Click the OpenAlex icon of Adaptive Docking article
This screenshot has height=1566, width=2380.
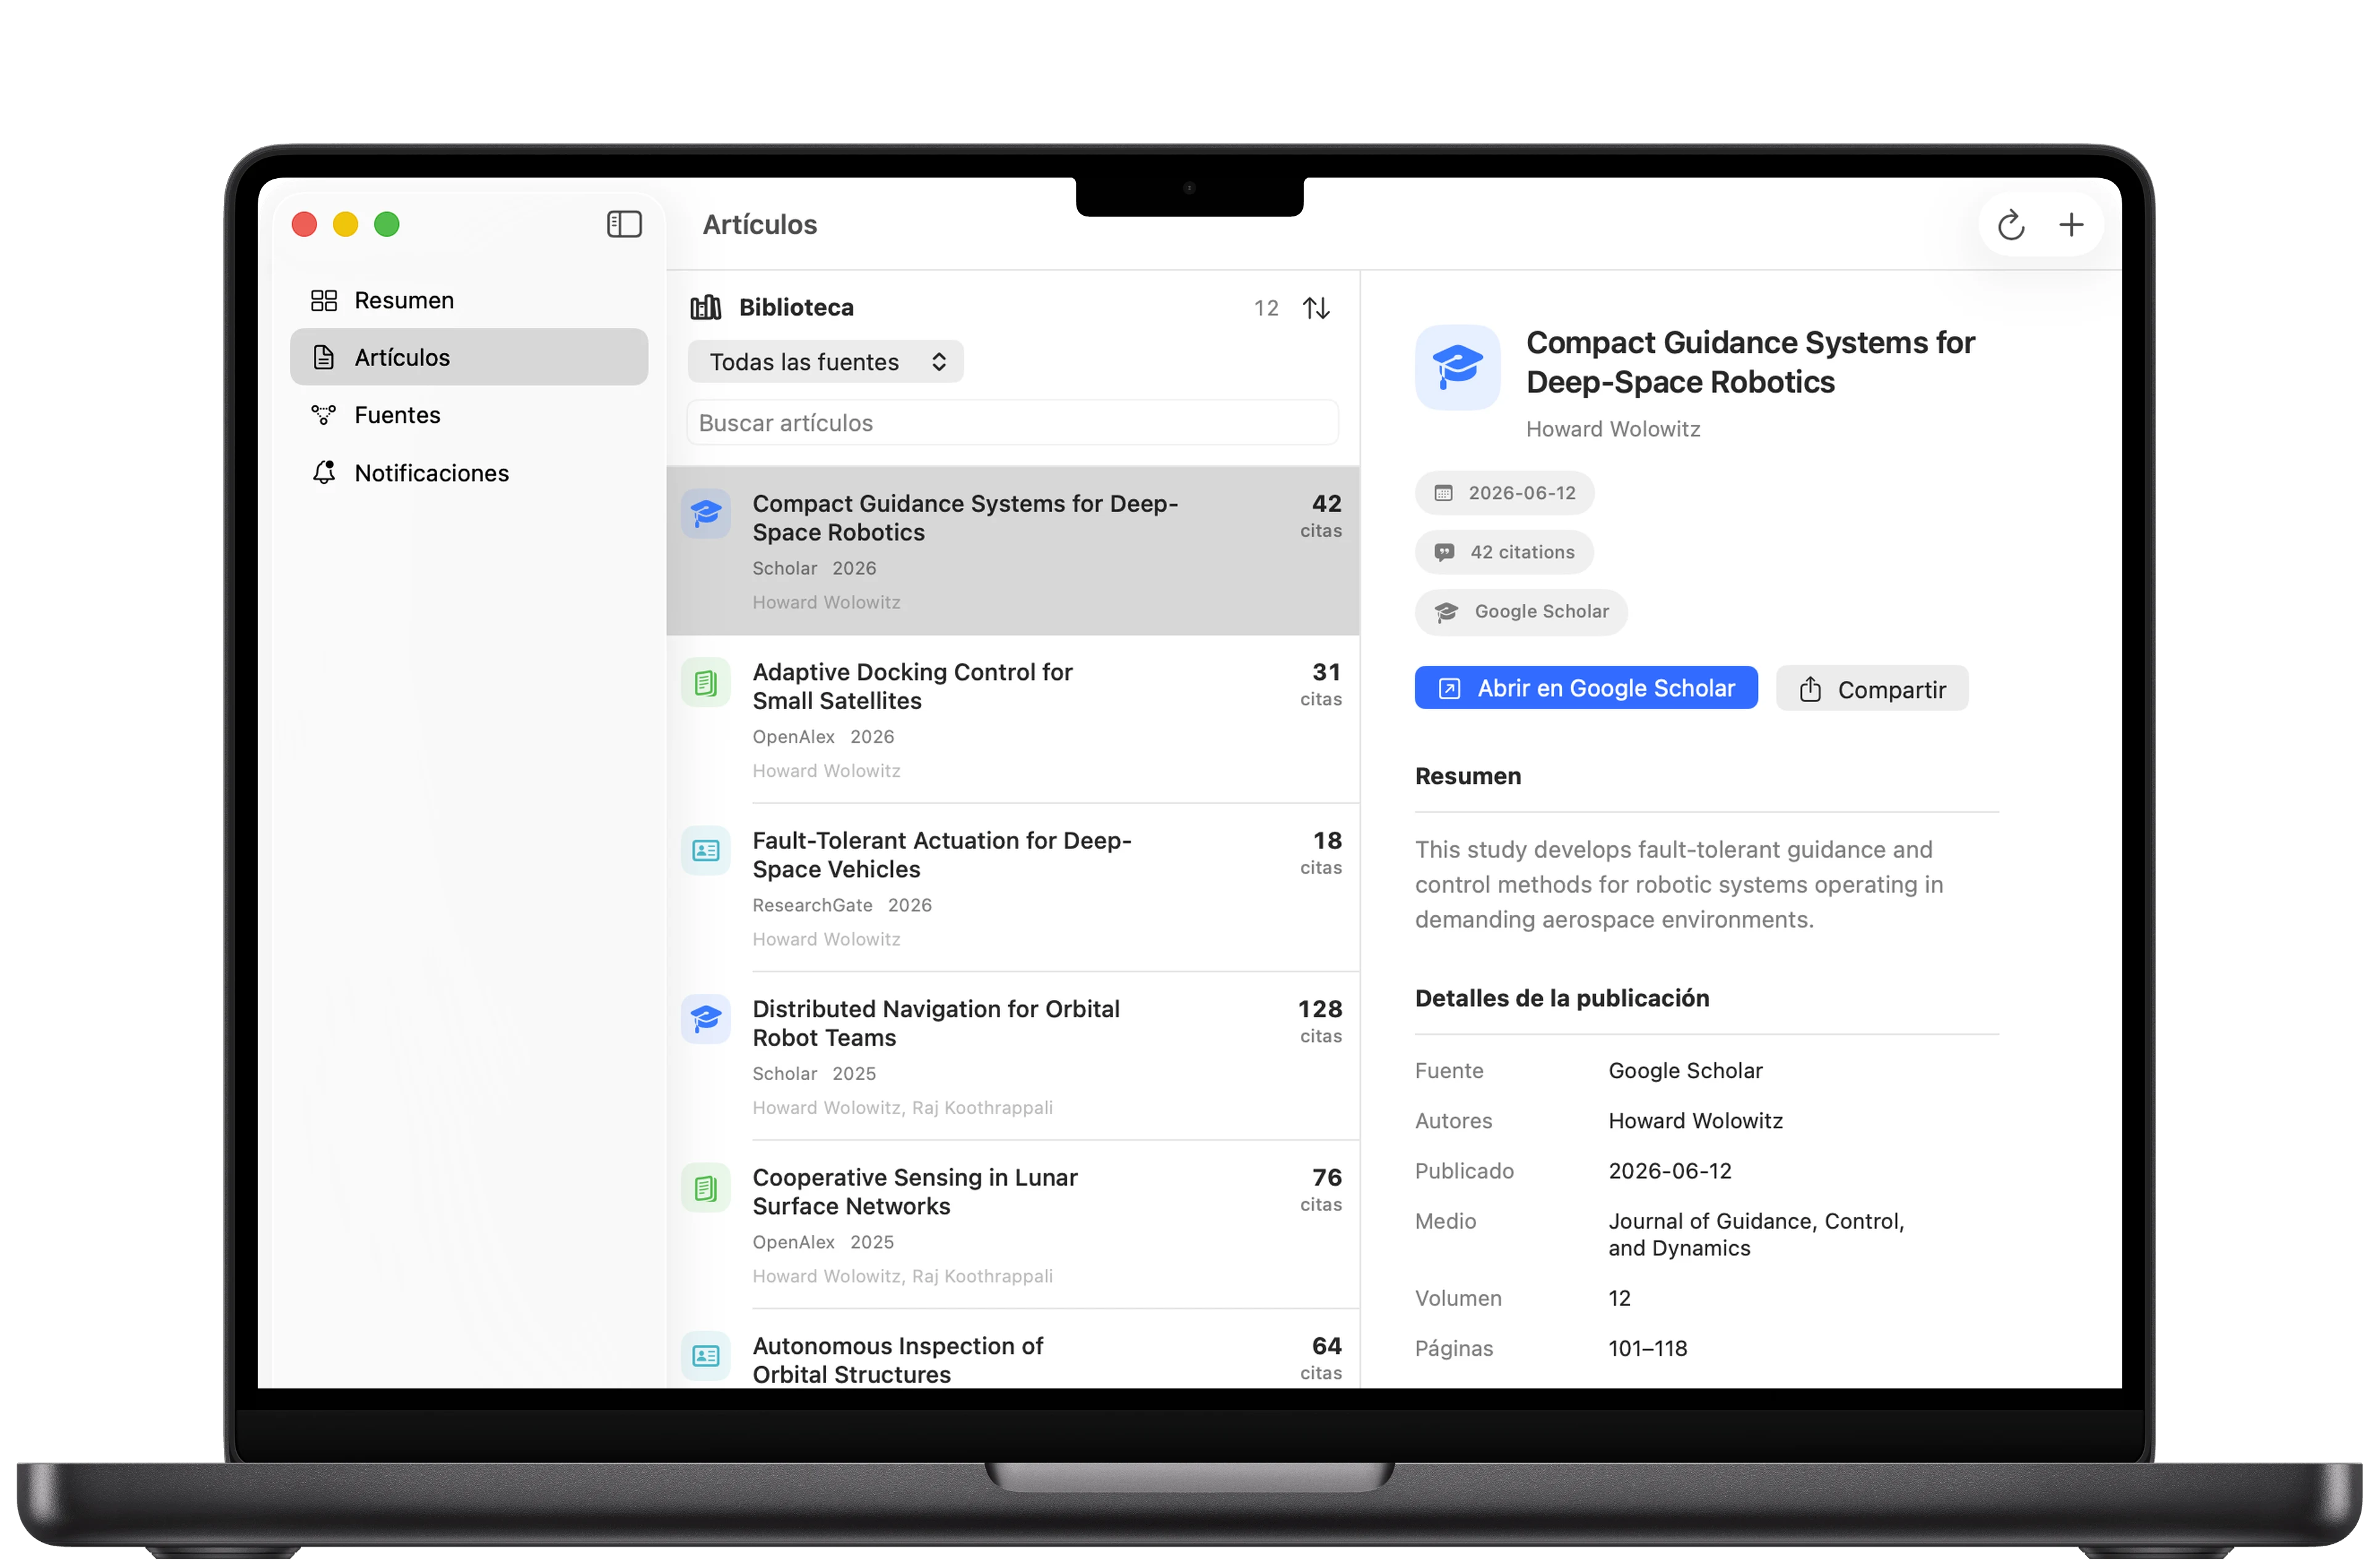point(706,682)
